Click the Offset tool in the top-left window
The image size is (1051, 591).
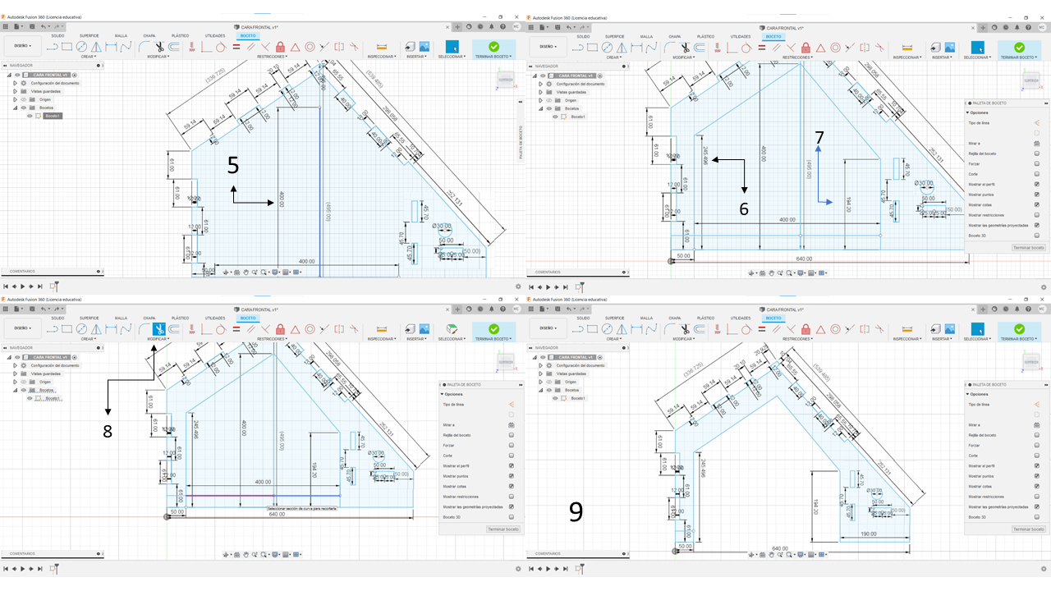[175, 47]
